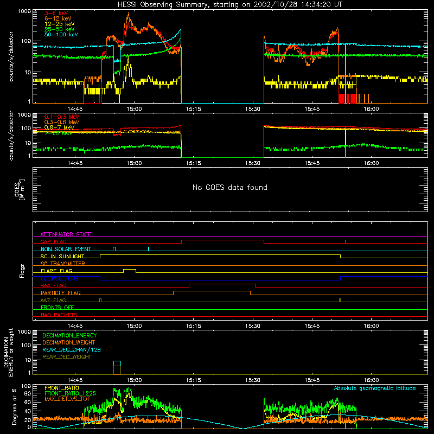Screen dimensions: 434x434
Task: Select the FLARE_FLAG label
Action: click(x=56, y=271)
